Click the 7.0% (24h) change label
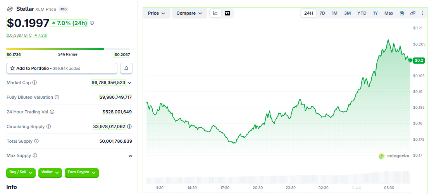Viewport: 434px width, 194px height. click(69, 23)
